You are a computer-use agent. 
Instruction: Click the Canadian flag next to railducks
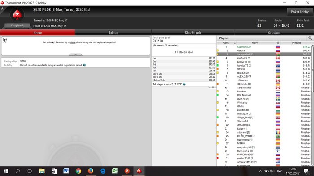[278, 58]
